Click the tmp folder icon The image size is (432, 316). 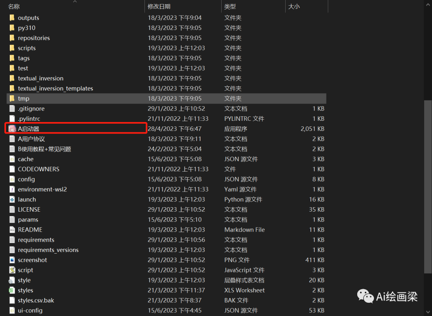[x=12, y=99]
